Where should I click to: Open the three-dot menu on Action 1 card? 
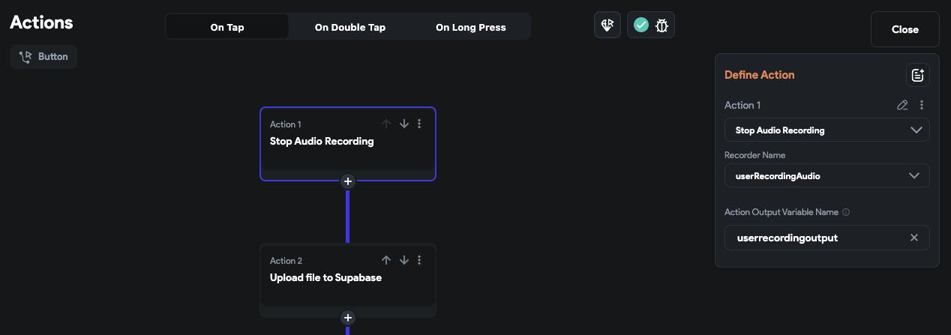[x=420, y=124]
